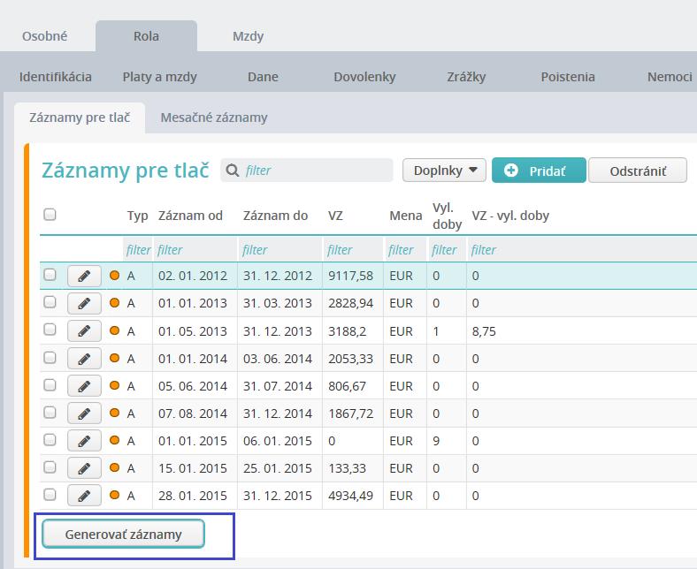Check the row dated 15. 01. 2015

(50, 467)
